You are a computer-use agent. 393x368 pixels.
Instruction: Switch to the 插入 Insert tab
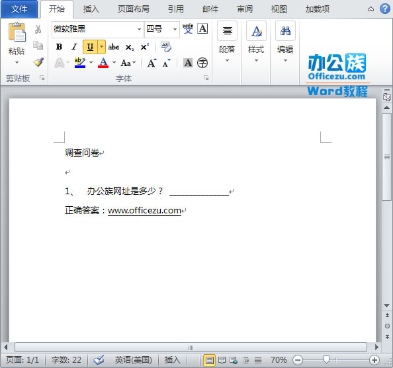click(x=91, y=9)
